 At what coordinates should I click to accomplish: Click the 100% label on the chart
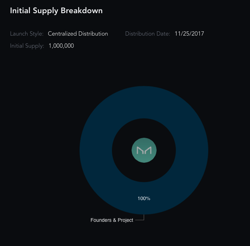click(x=144, y=198)
